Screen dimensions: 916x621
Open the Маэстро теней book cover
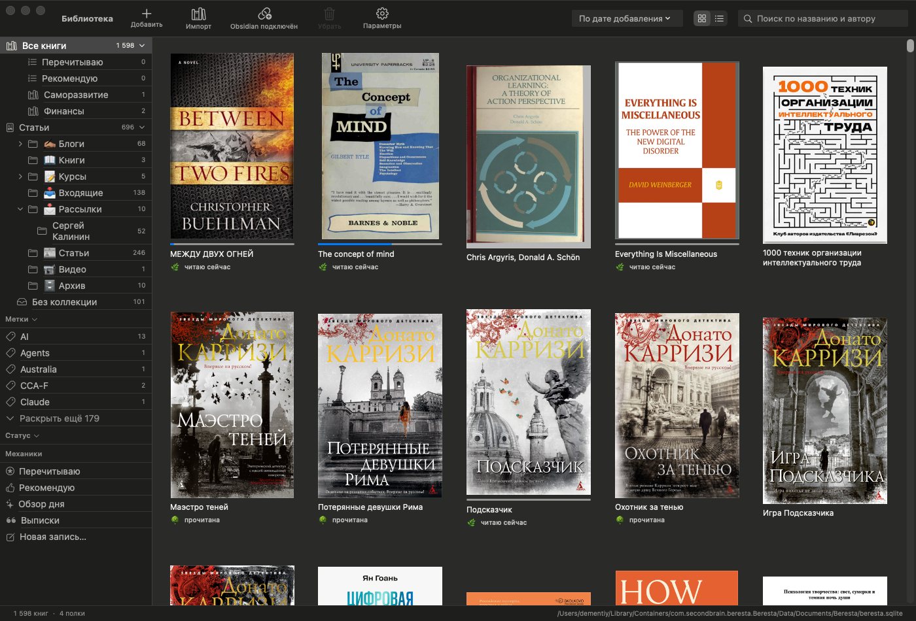click(x=232, y=405)
